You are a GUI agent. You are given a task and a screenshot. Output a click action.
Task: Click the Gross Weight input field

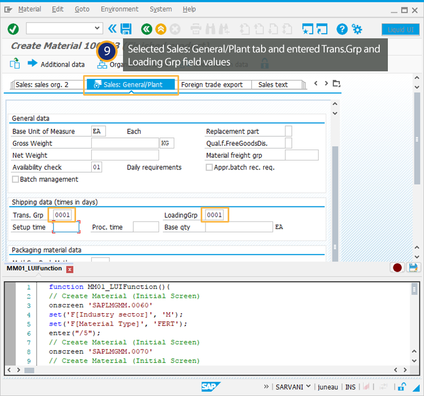click(x=125, y=143)
